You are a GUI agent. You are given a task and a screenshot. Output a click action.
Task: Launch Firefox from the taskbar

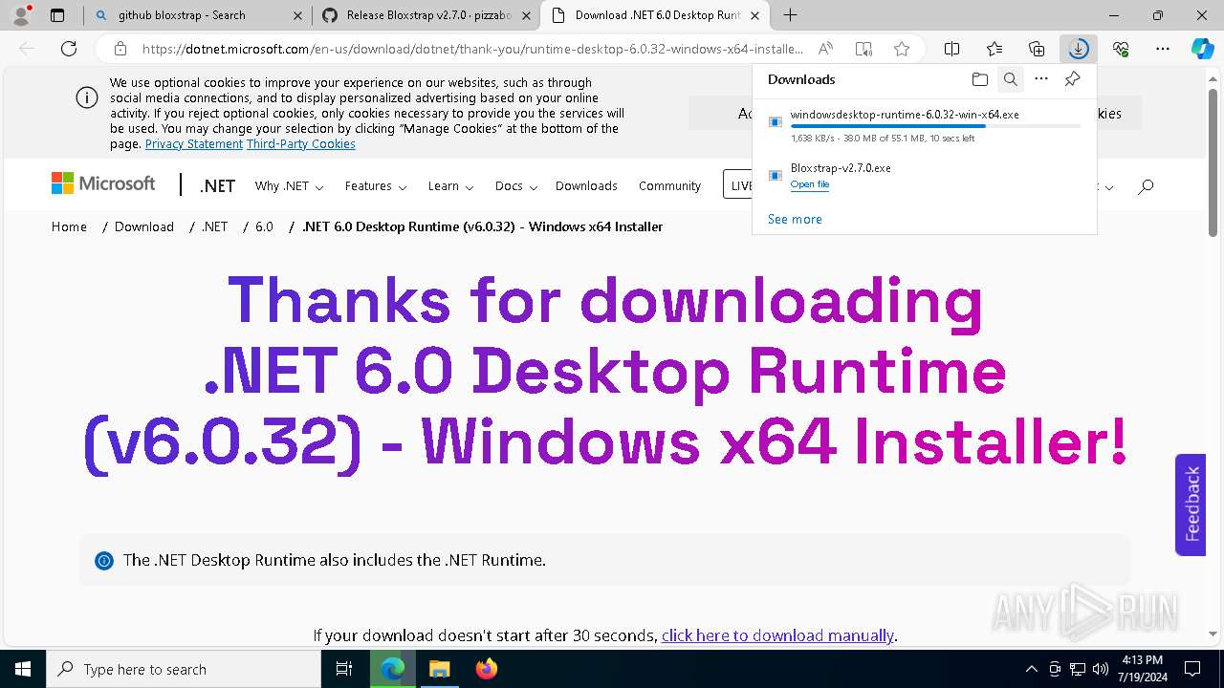[x=487, y=669]
